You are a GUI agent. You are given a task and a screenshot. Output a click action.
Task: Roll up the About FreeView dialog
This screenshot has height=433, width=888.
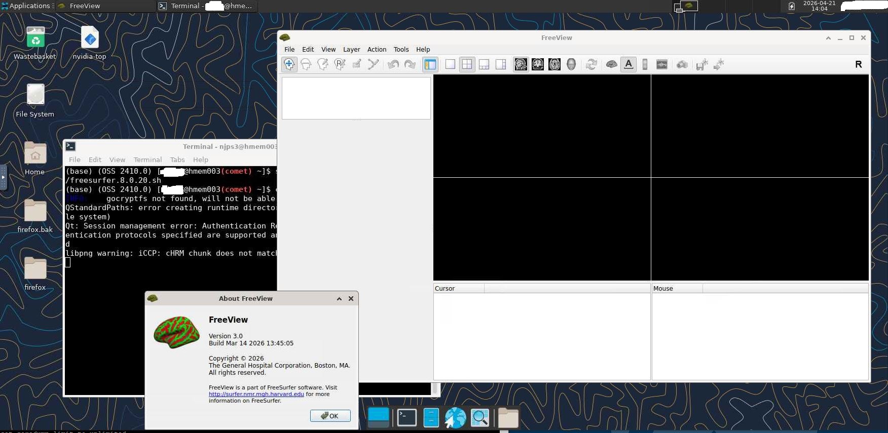(339, 299)
